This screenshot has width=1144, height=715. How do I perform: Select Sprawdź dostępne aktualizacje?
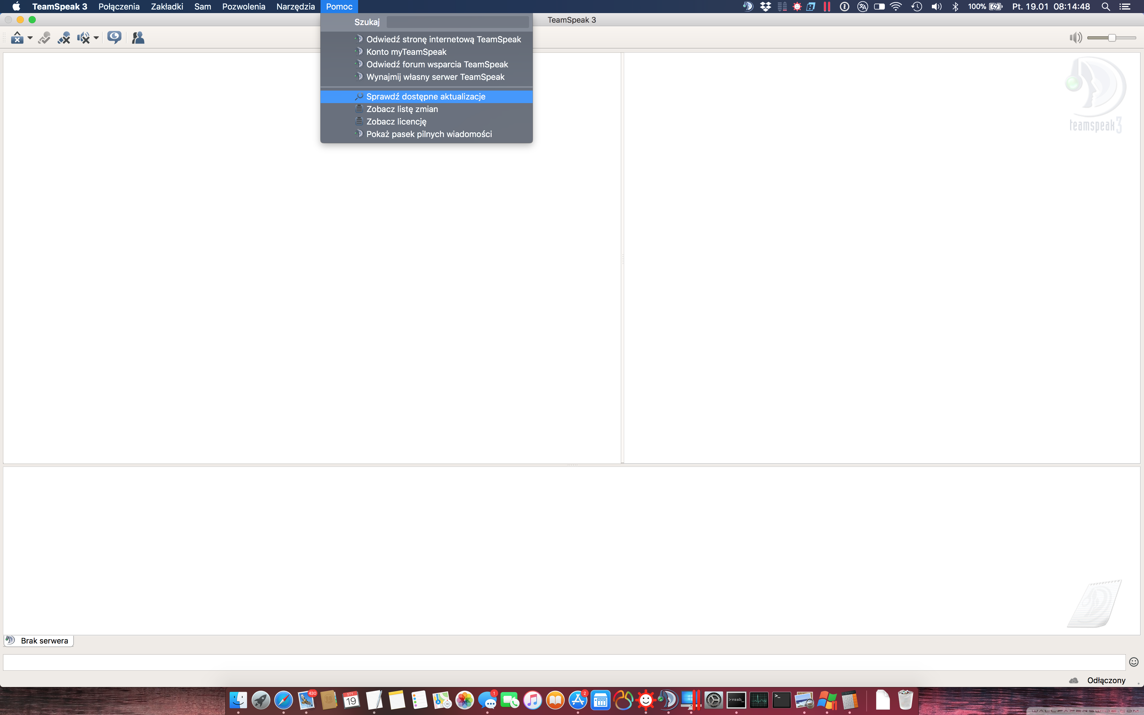click(x=426, y=97)
